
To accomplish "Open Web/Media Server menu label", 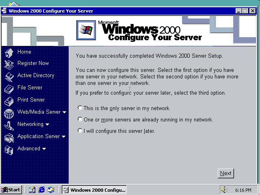I will tap(39, 112).
